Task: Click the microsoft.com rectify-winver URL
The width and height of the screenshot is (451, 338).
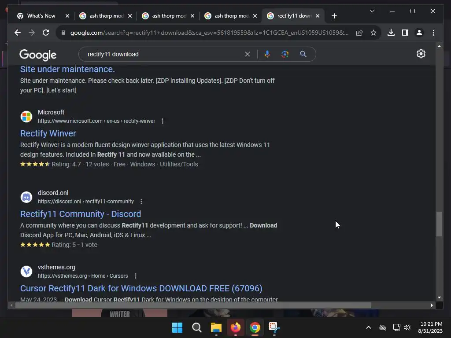Action: [96, 121]
